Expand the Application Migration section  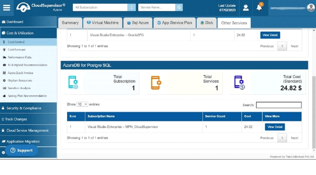coord(28,142)
